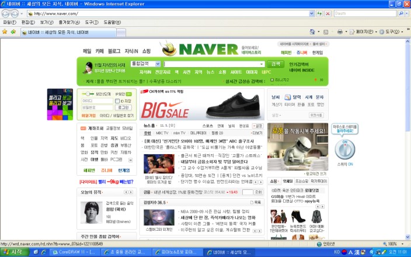Open the 도움말(H) menu
This screenshot has width=411, height=257.
click(x=112, y=22)
